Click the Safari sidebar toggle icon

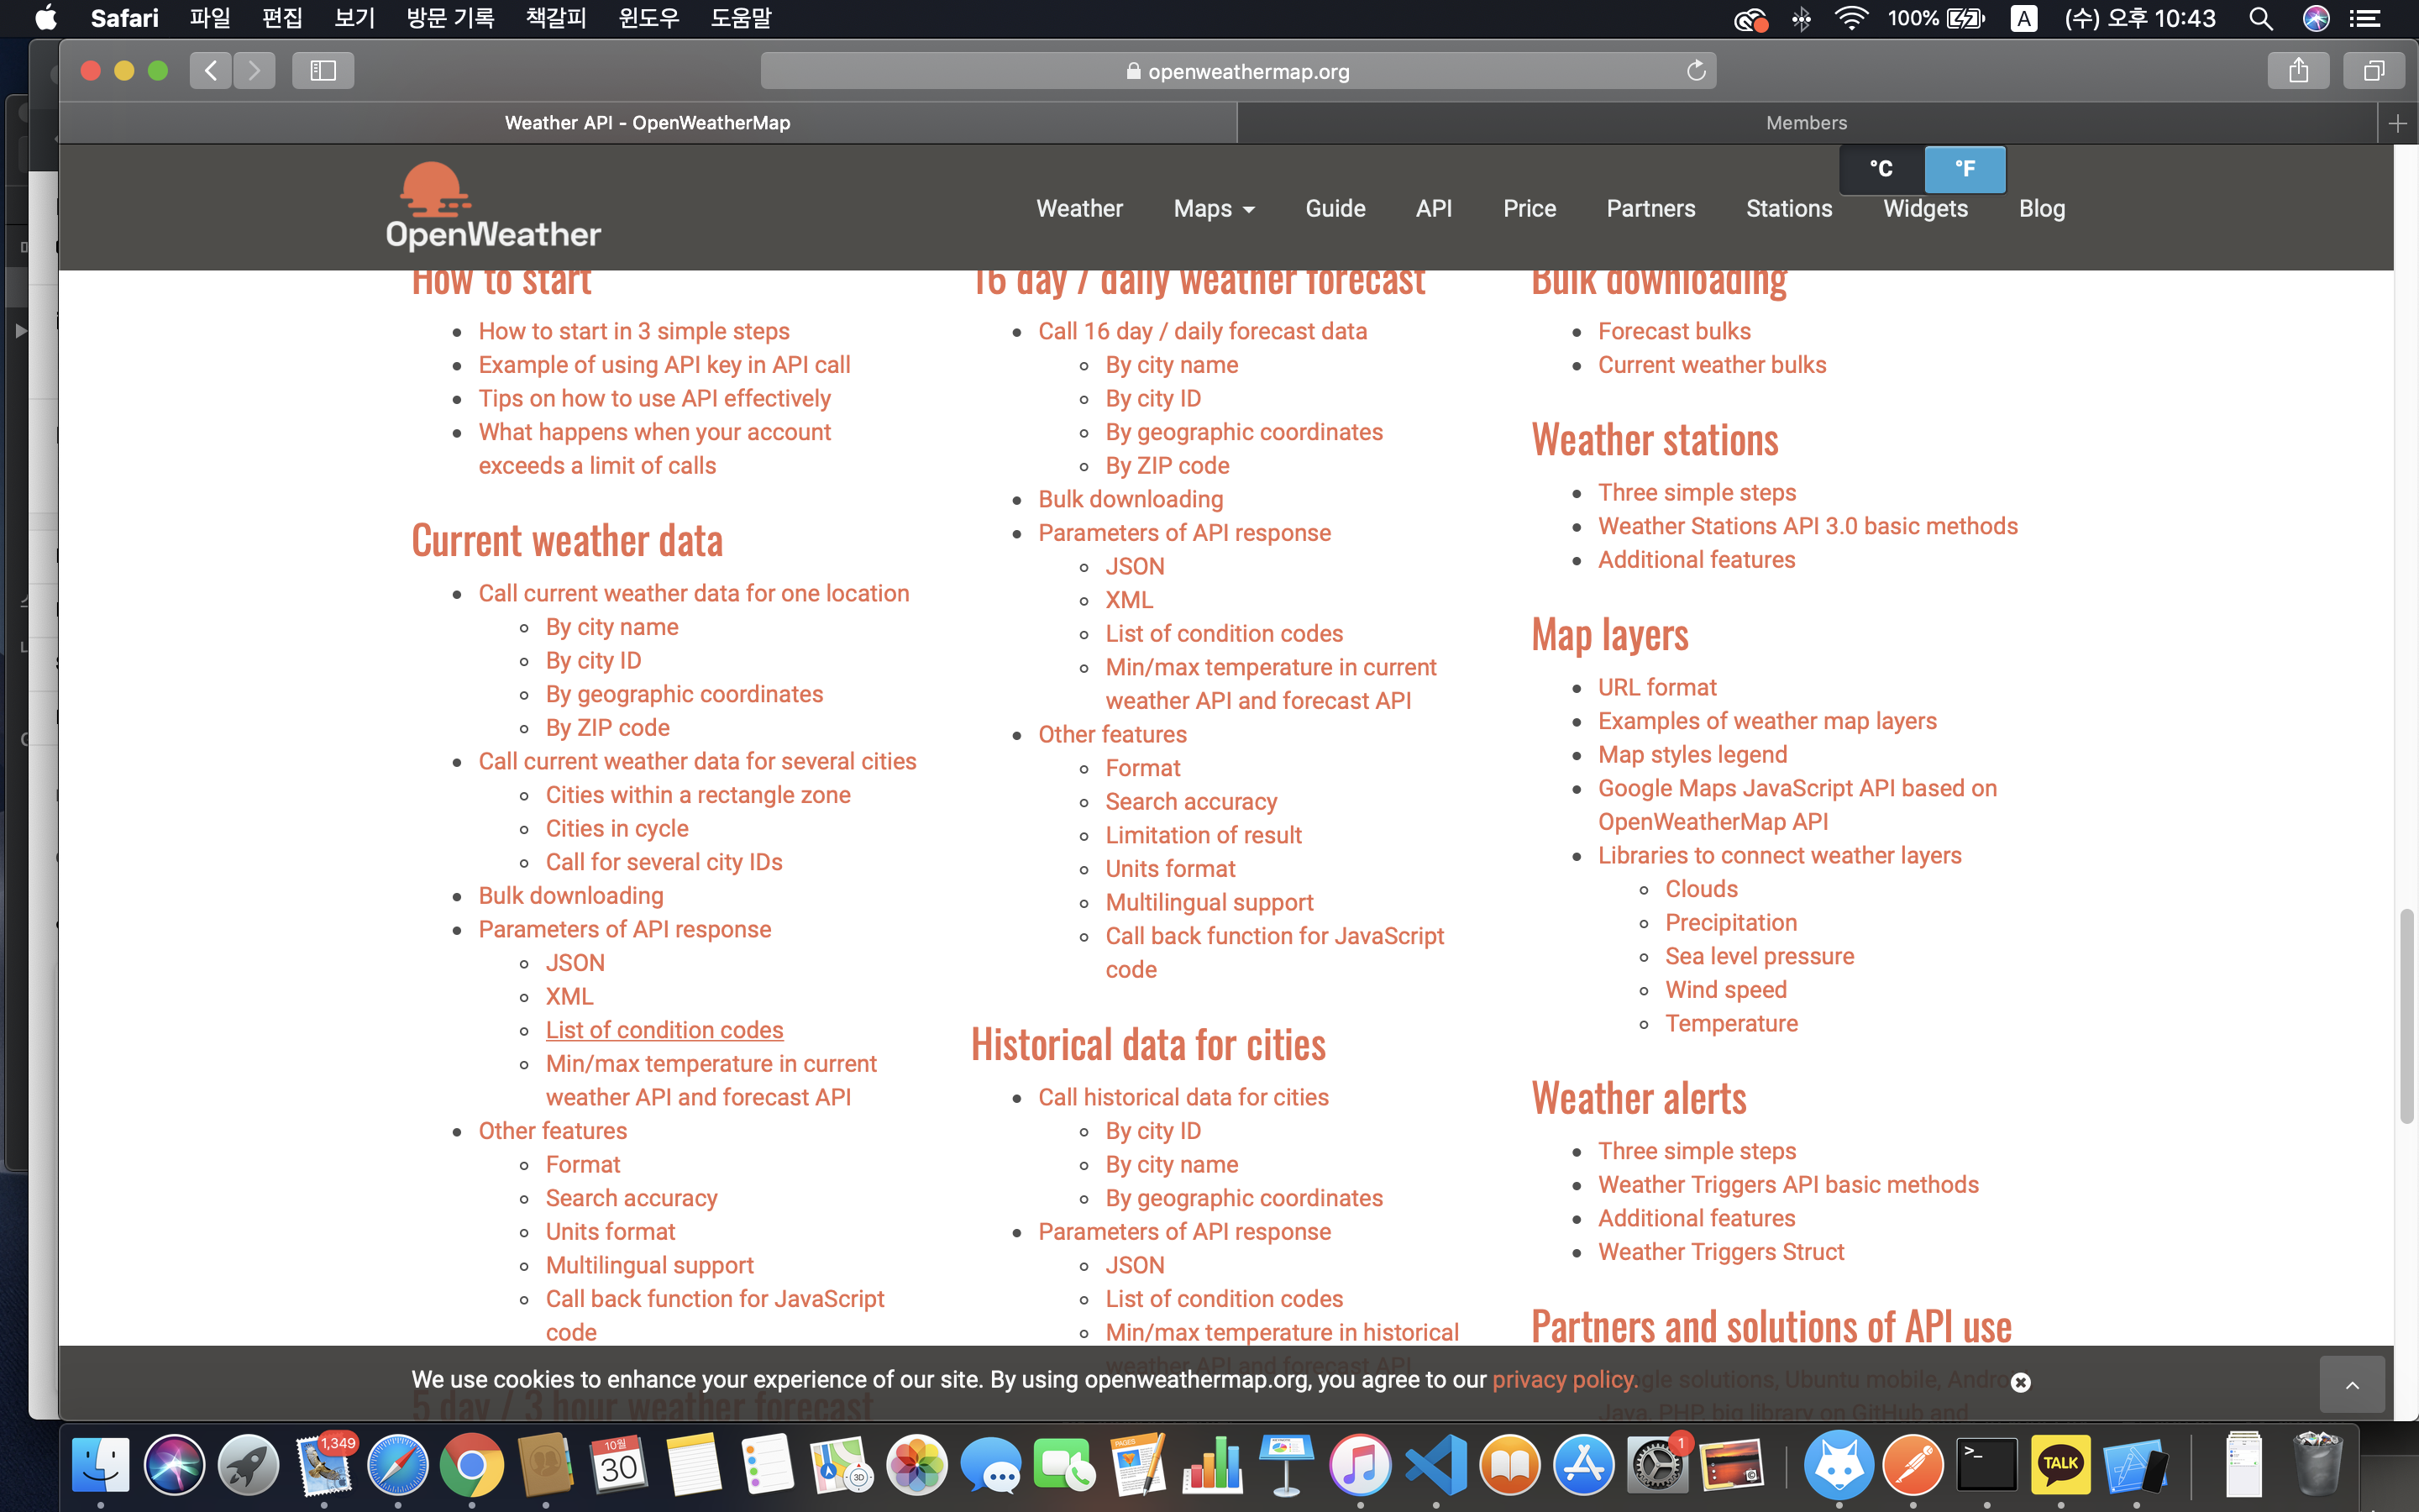click(322, 70)
